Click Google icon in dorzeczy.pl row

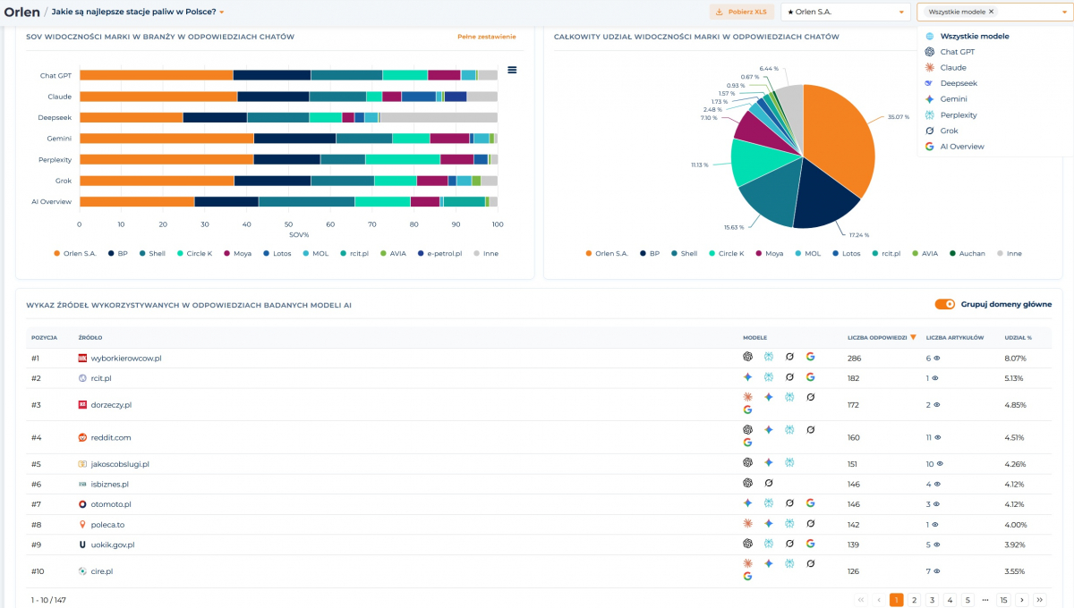point(747,410)
